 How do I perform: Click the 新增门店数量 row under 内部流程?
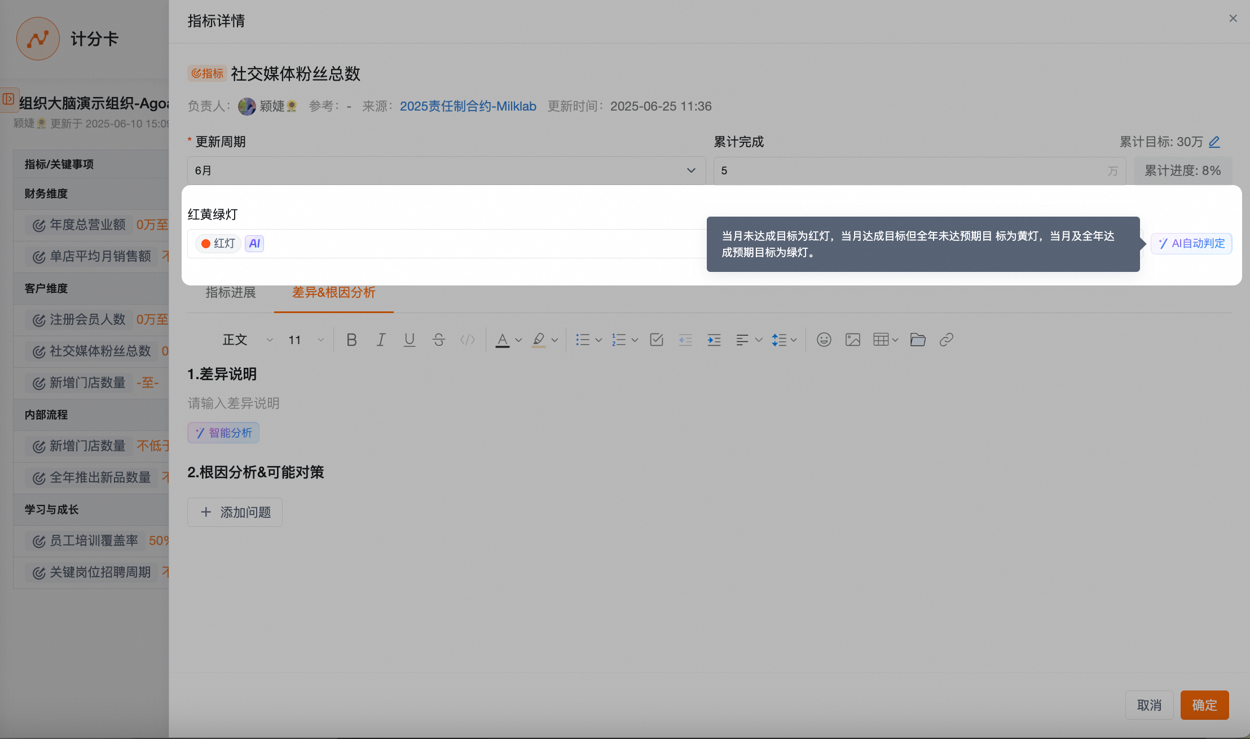[x=92, y=446]
